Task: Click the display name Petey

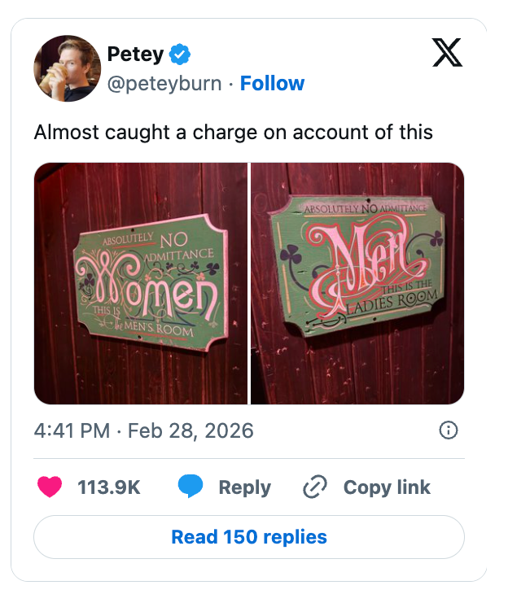Action: (134, 55)
